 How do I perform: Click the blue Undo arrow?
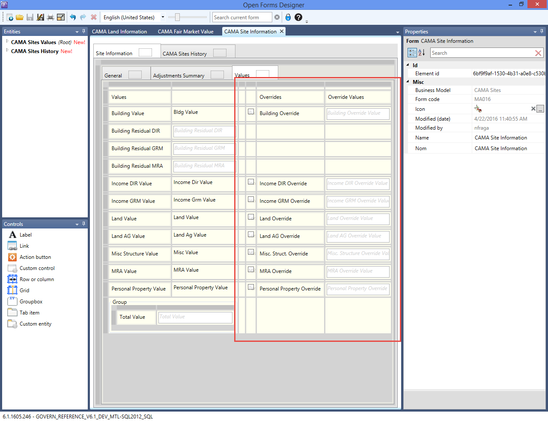tap(73, 18)
